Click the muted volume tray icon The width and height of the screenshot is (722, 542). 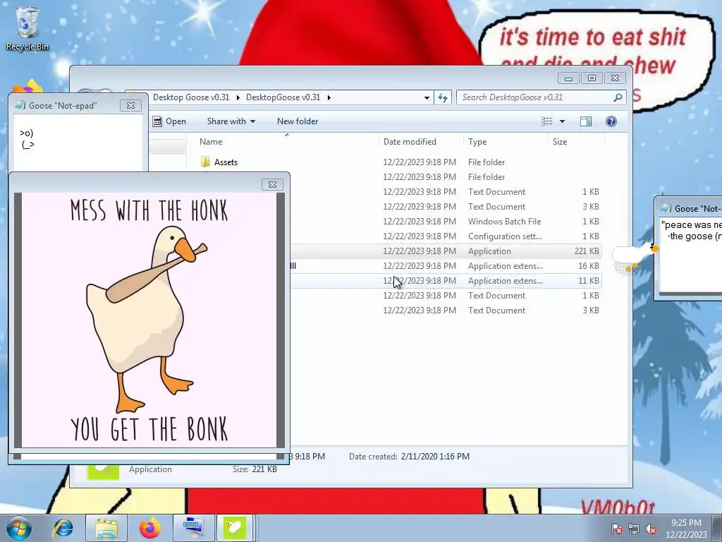pos(651,529)
